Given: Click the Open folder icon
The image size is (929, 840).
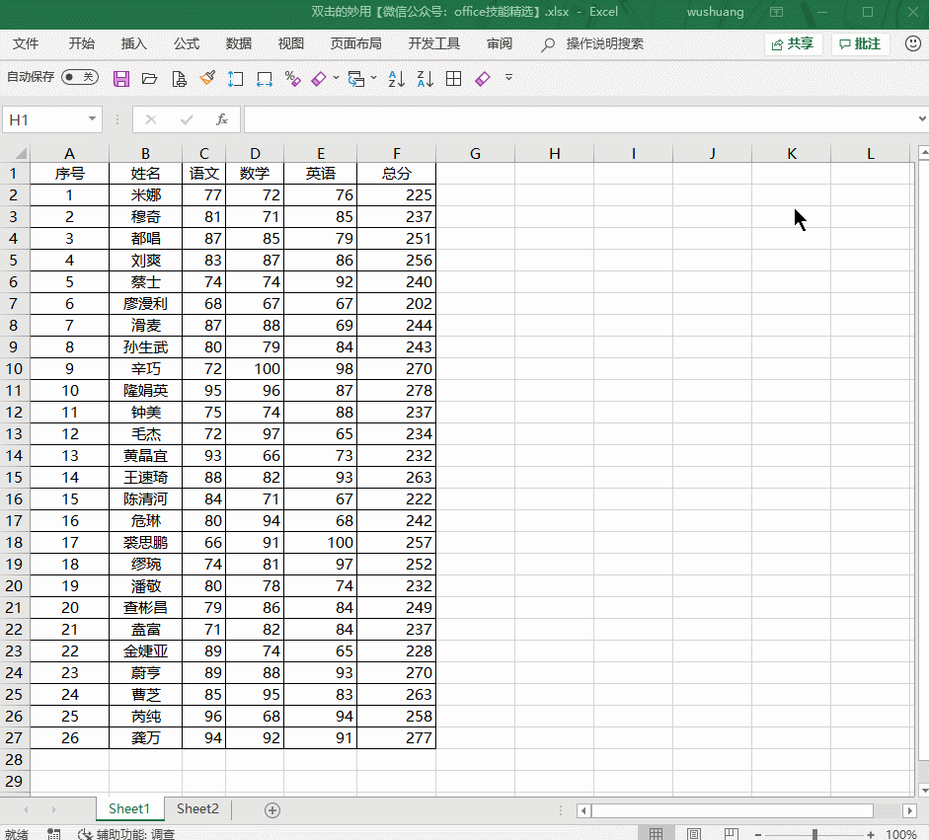Looking at the screenshot, I should [150, 79].
